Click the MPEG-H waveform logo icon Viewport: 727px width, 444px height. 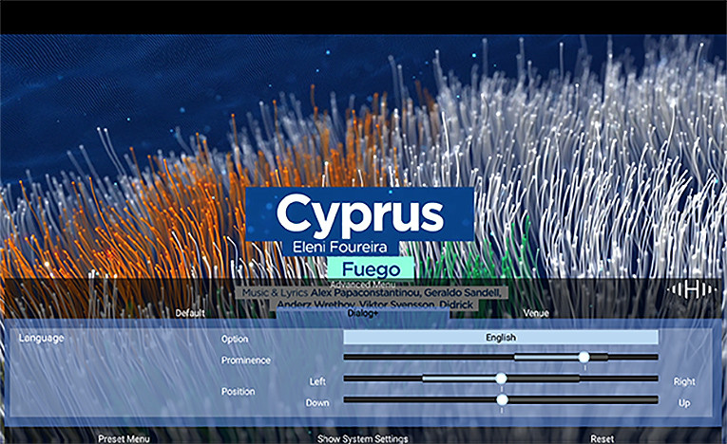pos(692,290)
